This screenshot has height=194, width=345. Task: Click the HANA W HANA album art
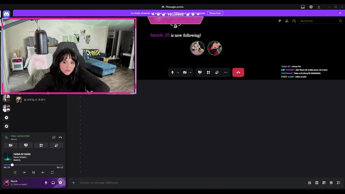tap(8, 157)
